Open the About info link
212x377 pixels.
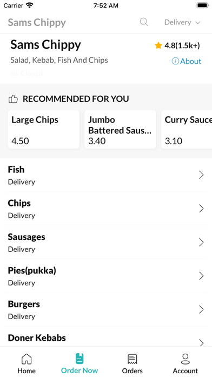(x=187, y=61)
